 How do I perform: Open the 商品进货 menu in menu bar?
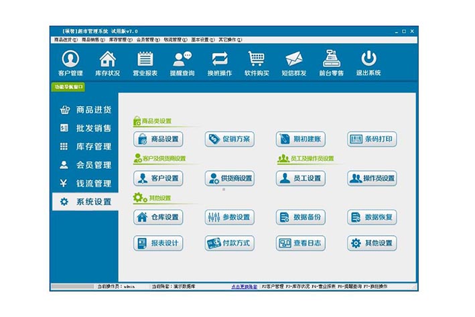pyautogui.click(x=66, y=40)
